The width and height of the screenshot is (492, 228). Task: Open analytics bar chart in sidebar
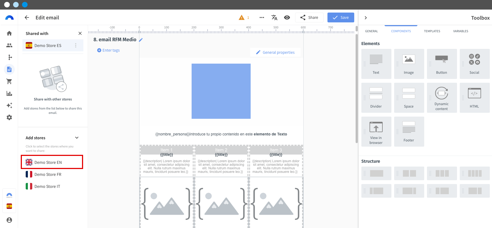coord(9,93)
